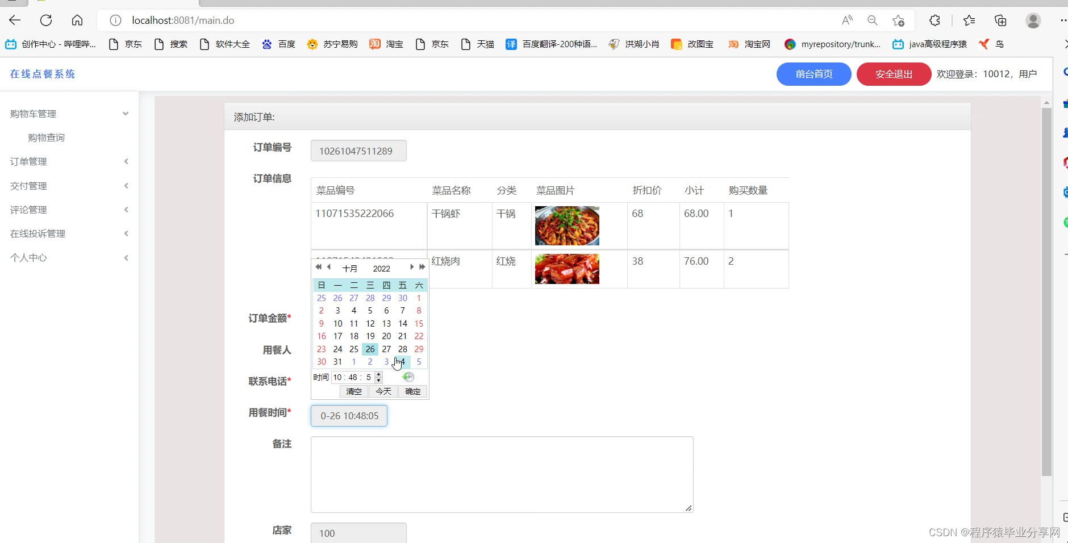Go to next year in calendar
Image resolution: width=1068 pixels, height=543 pixels.
point(422,267)
